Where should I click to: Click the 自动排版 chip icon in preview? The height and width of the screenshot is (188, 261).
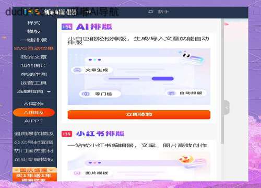click(171, 93)
